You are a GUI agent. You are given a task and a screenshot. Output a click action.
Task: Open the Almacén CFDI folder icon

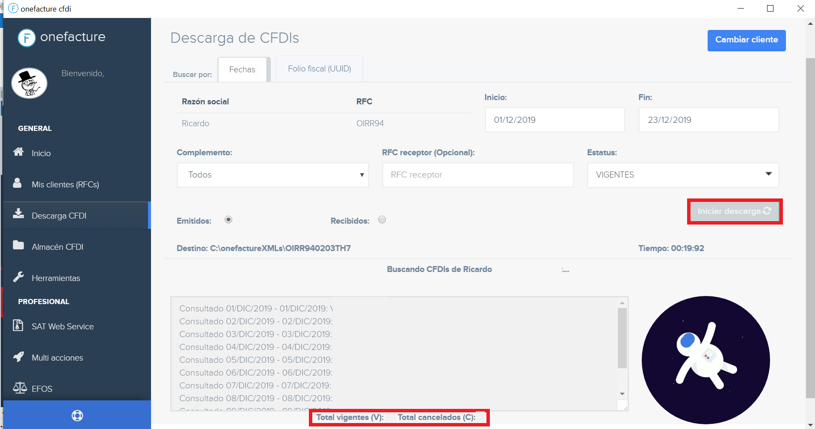click(19, 245)
